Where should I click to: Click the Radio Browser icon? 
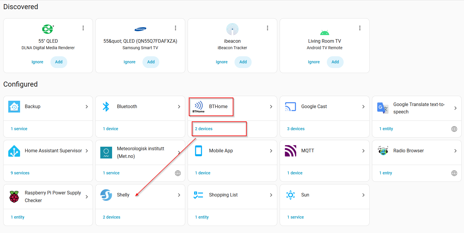tap(383, 151)
